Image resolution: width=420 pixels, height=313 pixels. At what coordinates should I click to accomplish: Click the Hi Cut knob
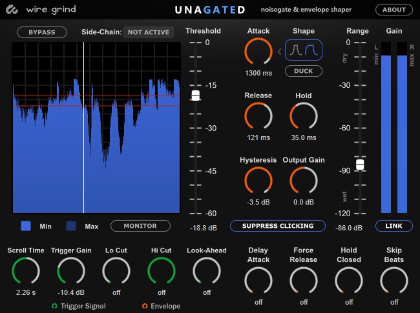coord(162,271)
